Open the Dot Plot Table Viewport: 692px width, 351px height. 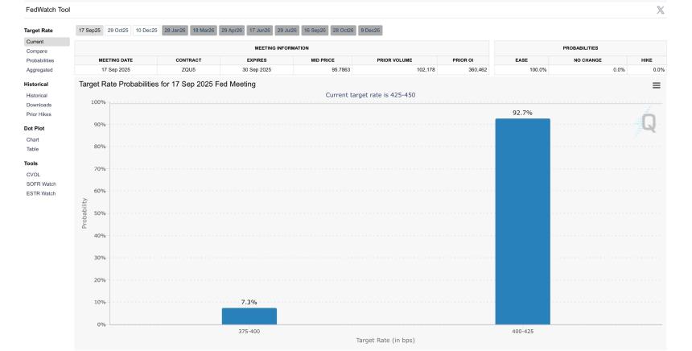pos(32,149)
